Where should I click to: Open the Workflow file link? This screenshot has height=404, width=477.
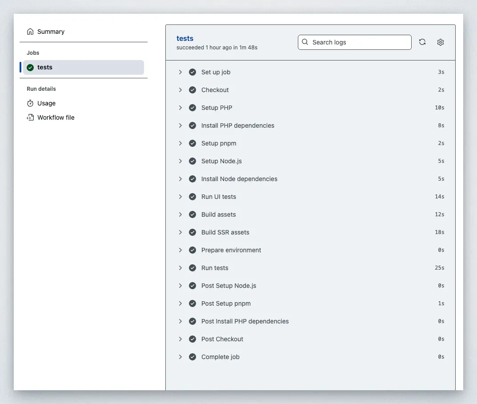point(56,117)
